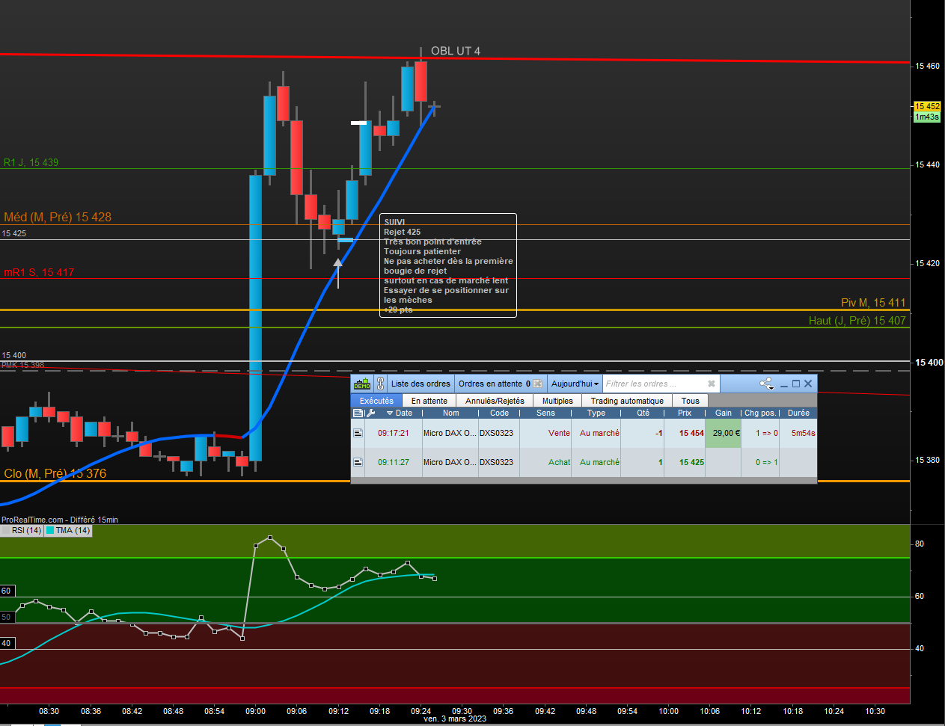945x726 pixels.
Task: Click the chain link icon in orders window
Action: (380, 384)
